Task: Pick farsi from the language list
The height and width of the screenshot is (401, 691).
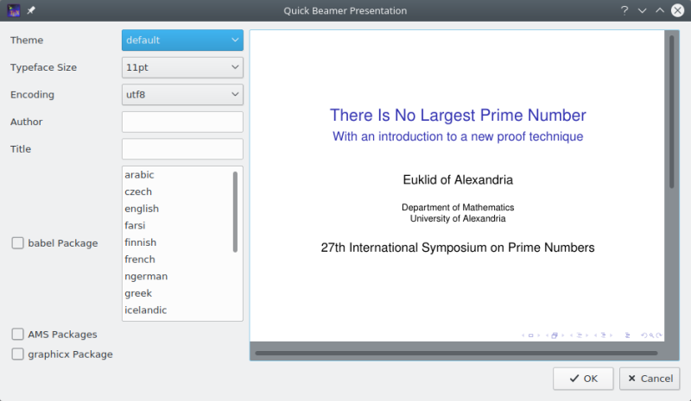Action: coord(135,225)
